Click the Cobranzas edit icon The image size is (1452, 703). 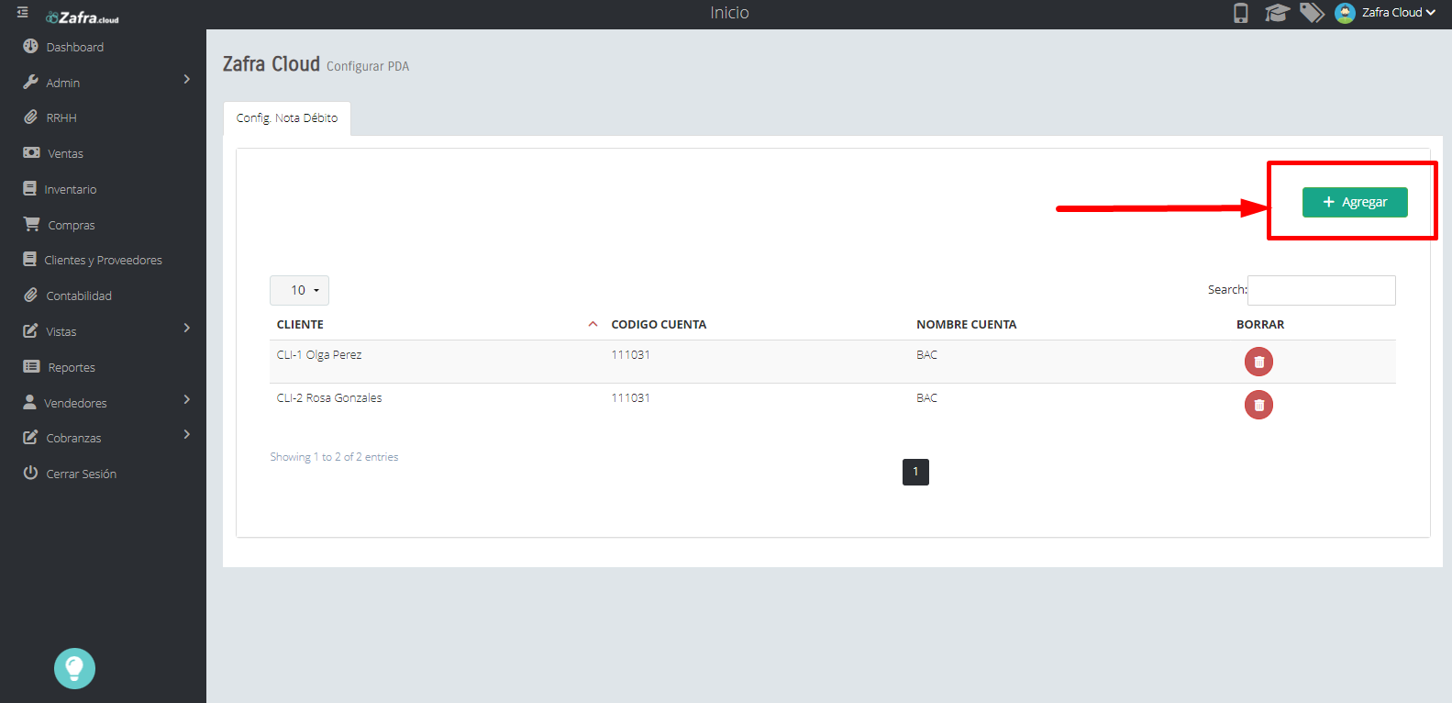tap(30, 437)
